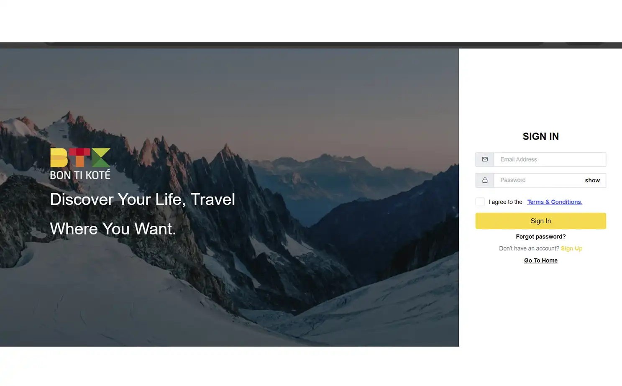Click the Where You Want. tagline line
The image size is (622, 386).
click(113, 229)
